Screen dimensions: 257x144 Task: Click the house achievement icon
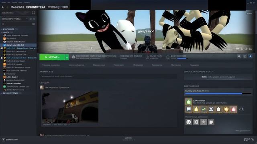218,109
